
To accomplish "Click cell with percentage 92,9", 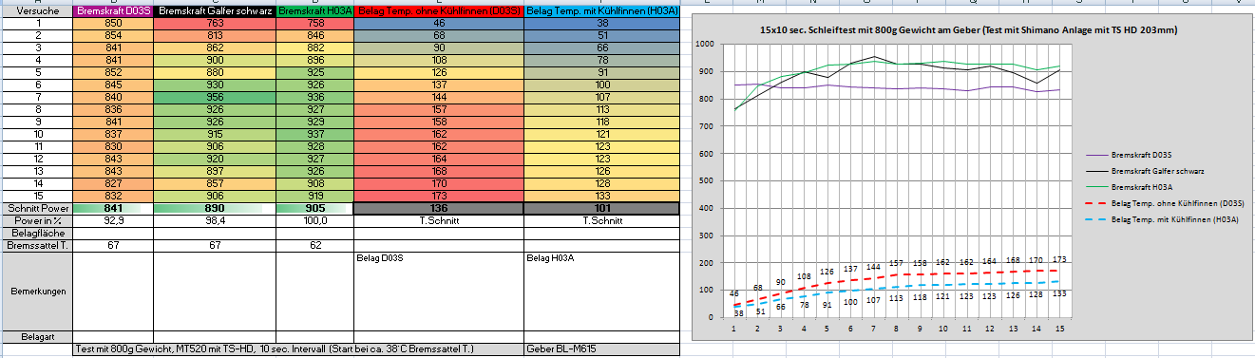I will 112,220.
